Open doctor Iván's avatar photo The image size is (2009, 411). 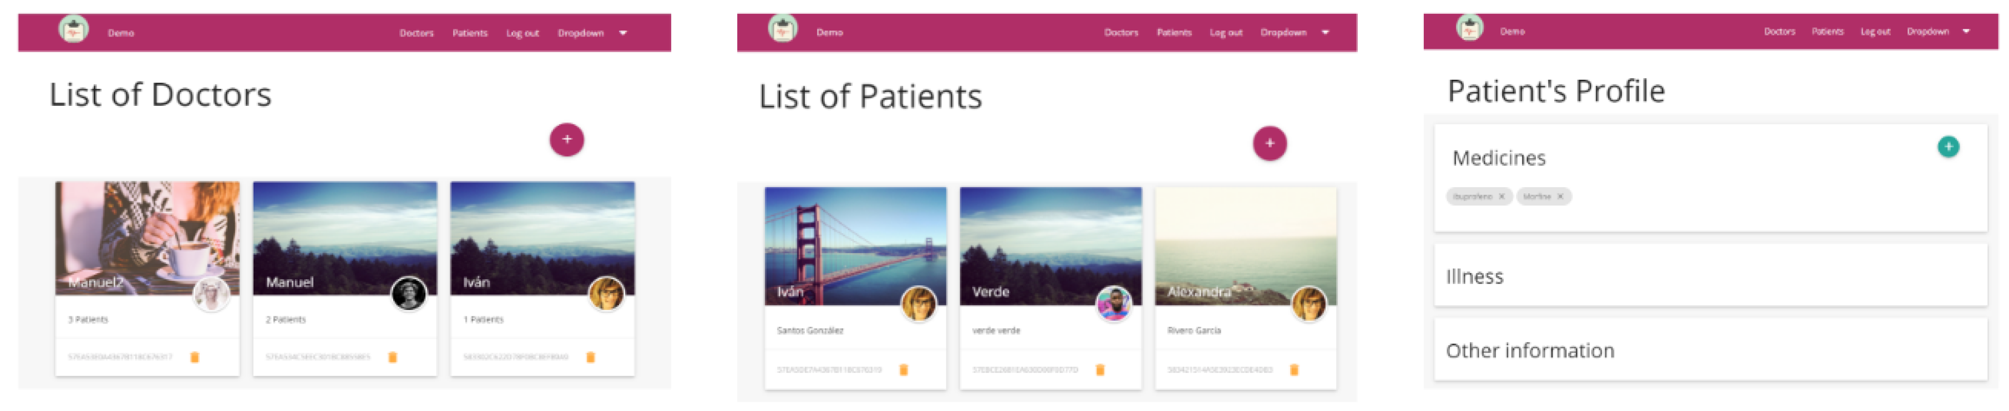click(606, 294)
